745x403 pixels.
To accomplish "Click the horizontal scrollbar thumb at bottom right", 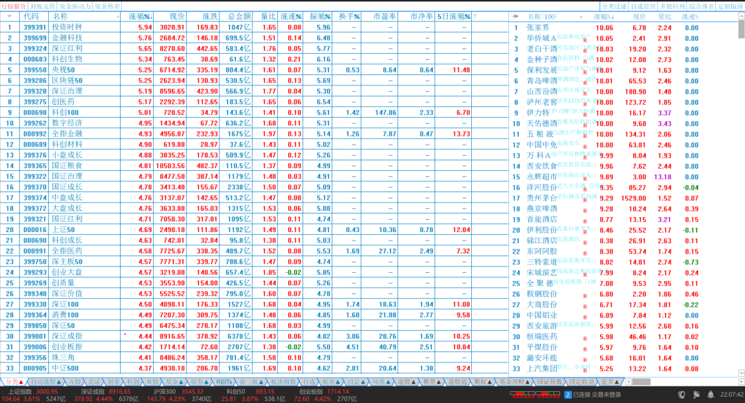I will coord(641,382).
